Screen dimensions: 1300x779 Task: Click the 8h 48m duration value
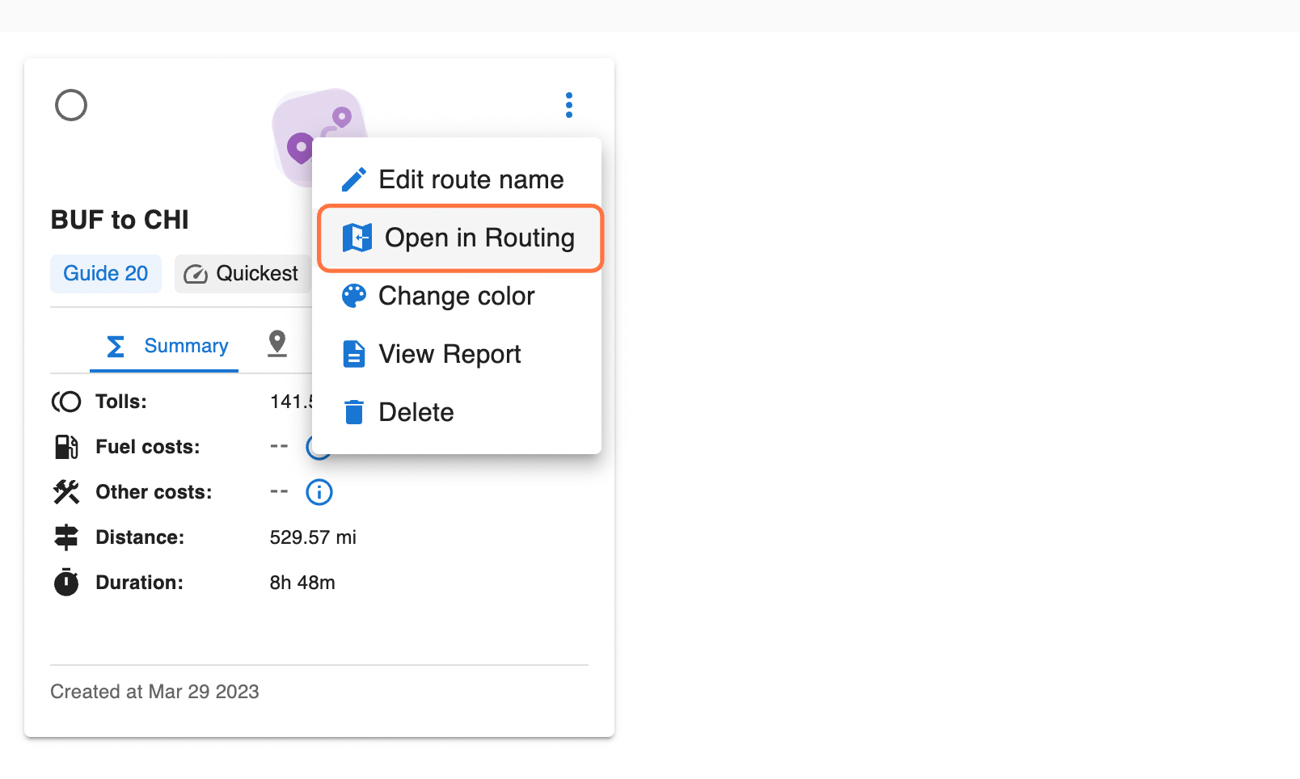click(x=302, y=583)
